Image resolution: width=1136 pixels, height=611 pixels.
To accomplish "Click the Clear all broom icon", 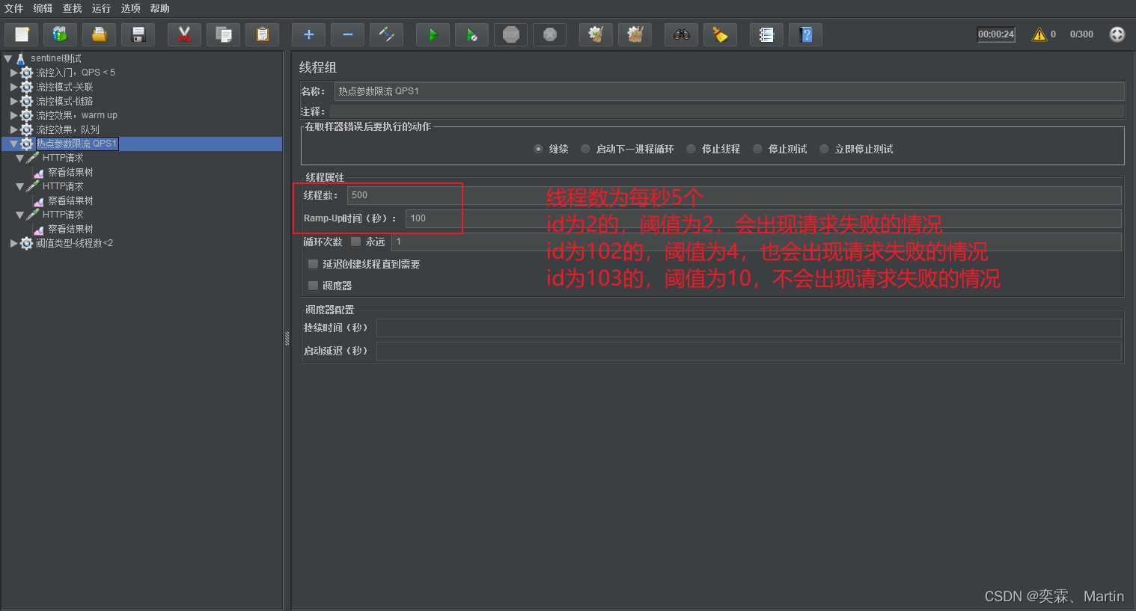I will [x=635, y=34].
